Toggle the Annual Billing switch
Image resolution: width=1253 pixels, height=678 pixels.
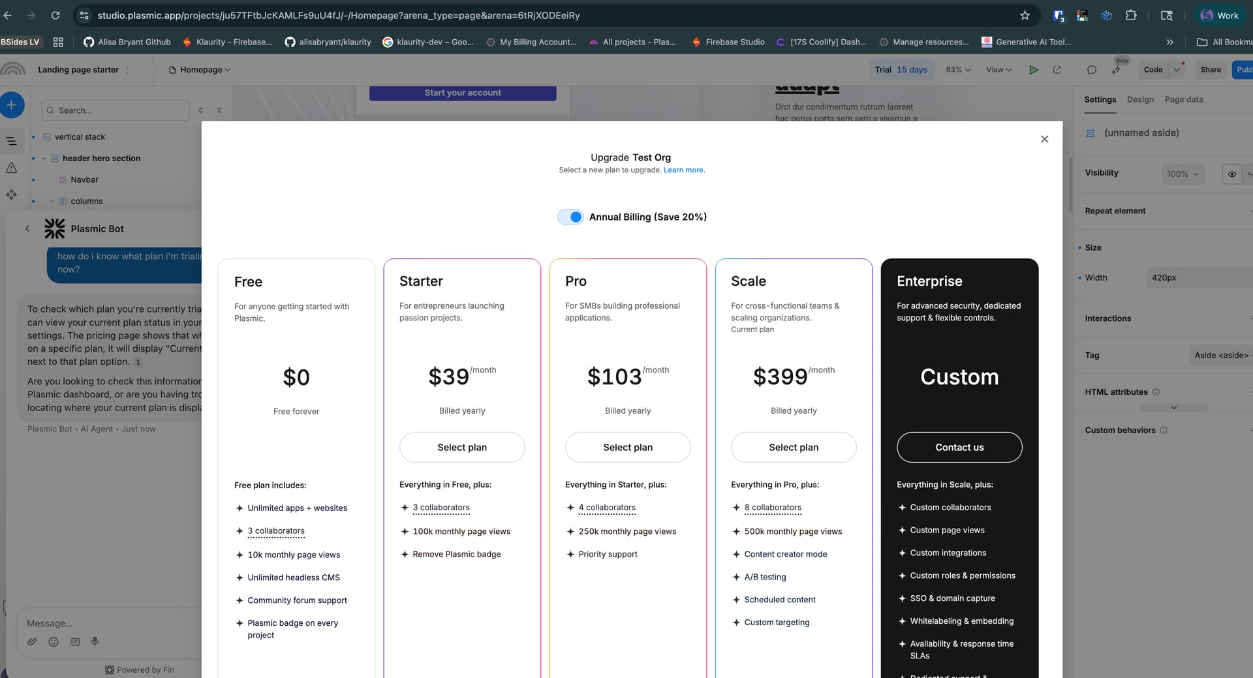pos(570,217)
